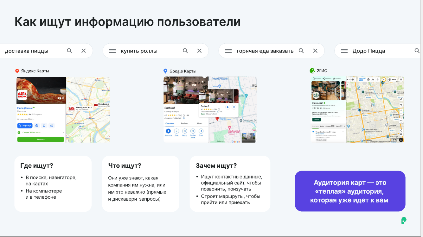
Task: Open the 'Инфо' tab in the 2GIS card
Action: tap(322, 126)
